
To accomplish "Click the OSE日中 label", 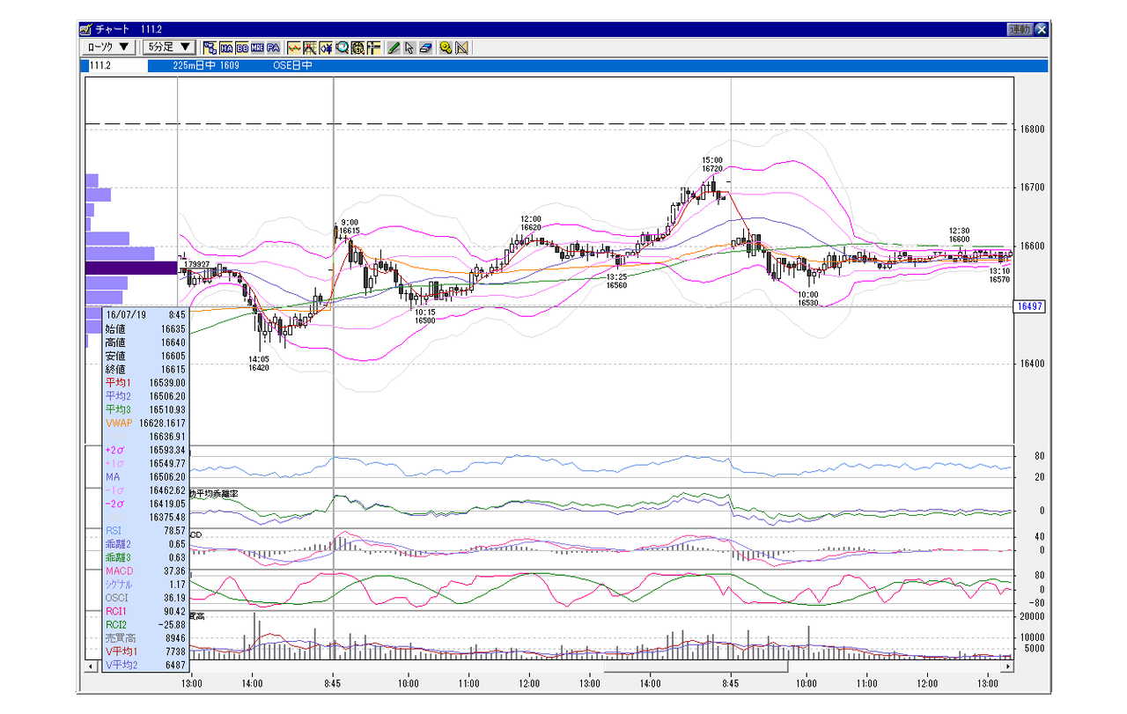I will (292, 65).
